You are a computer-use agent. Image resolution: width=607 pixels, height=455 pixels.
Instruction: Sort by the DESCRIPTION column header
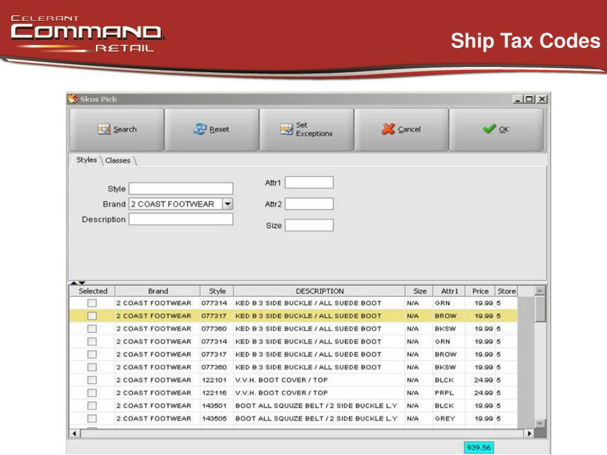coord(320,291)
